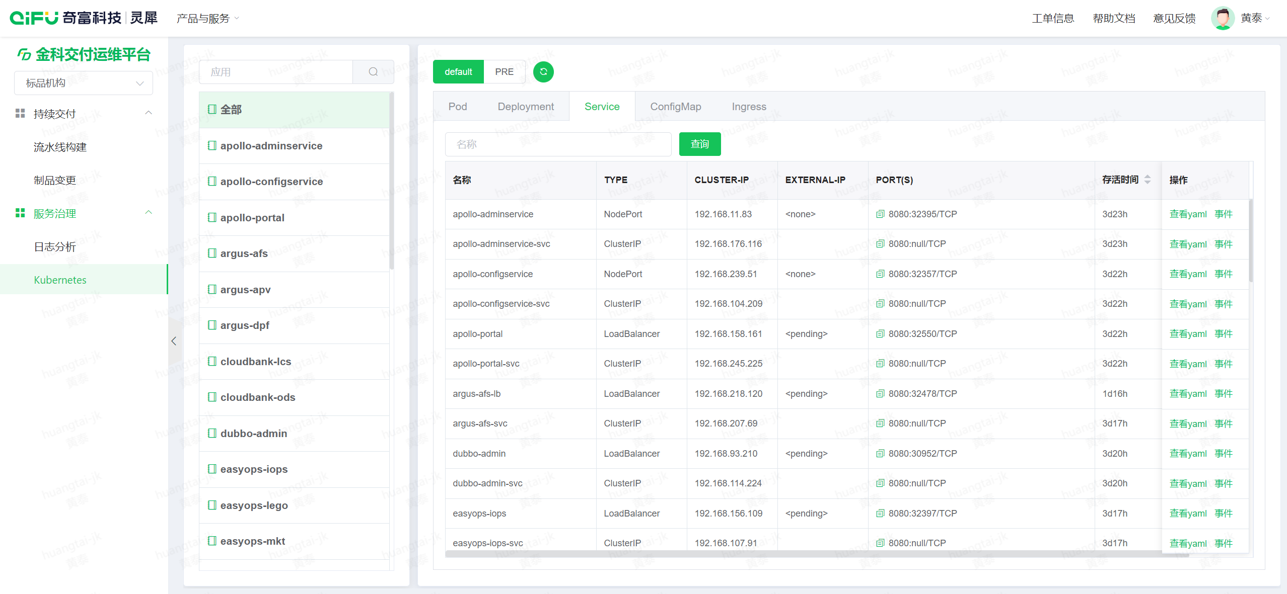
Task: View yaml for apollo-portal service
Action: (x=1187, y=334)
